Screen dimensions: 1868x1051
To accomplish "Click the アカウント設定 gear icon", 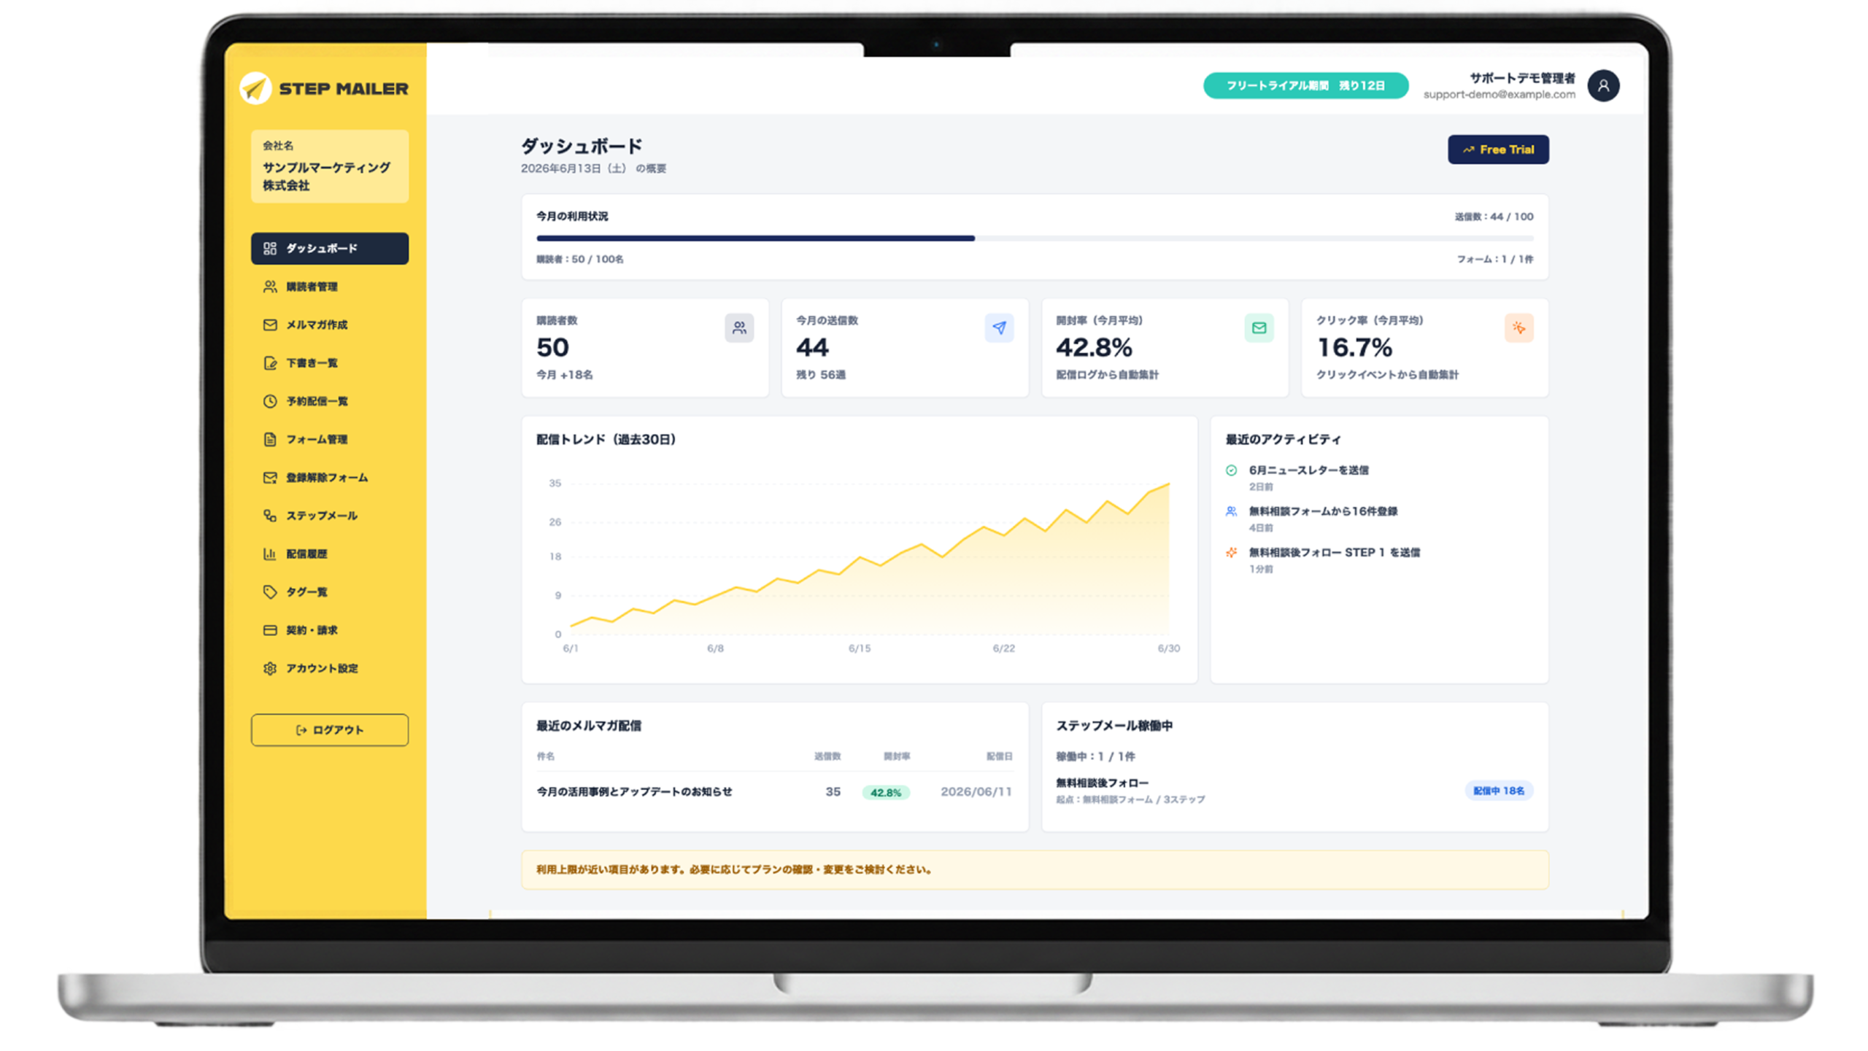I will (x=270, y=668).
